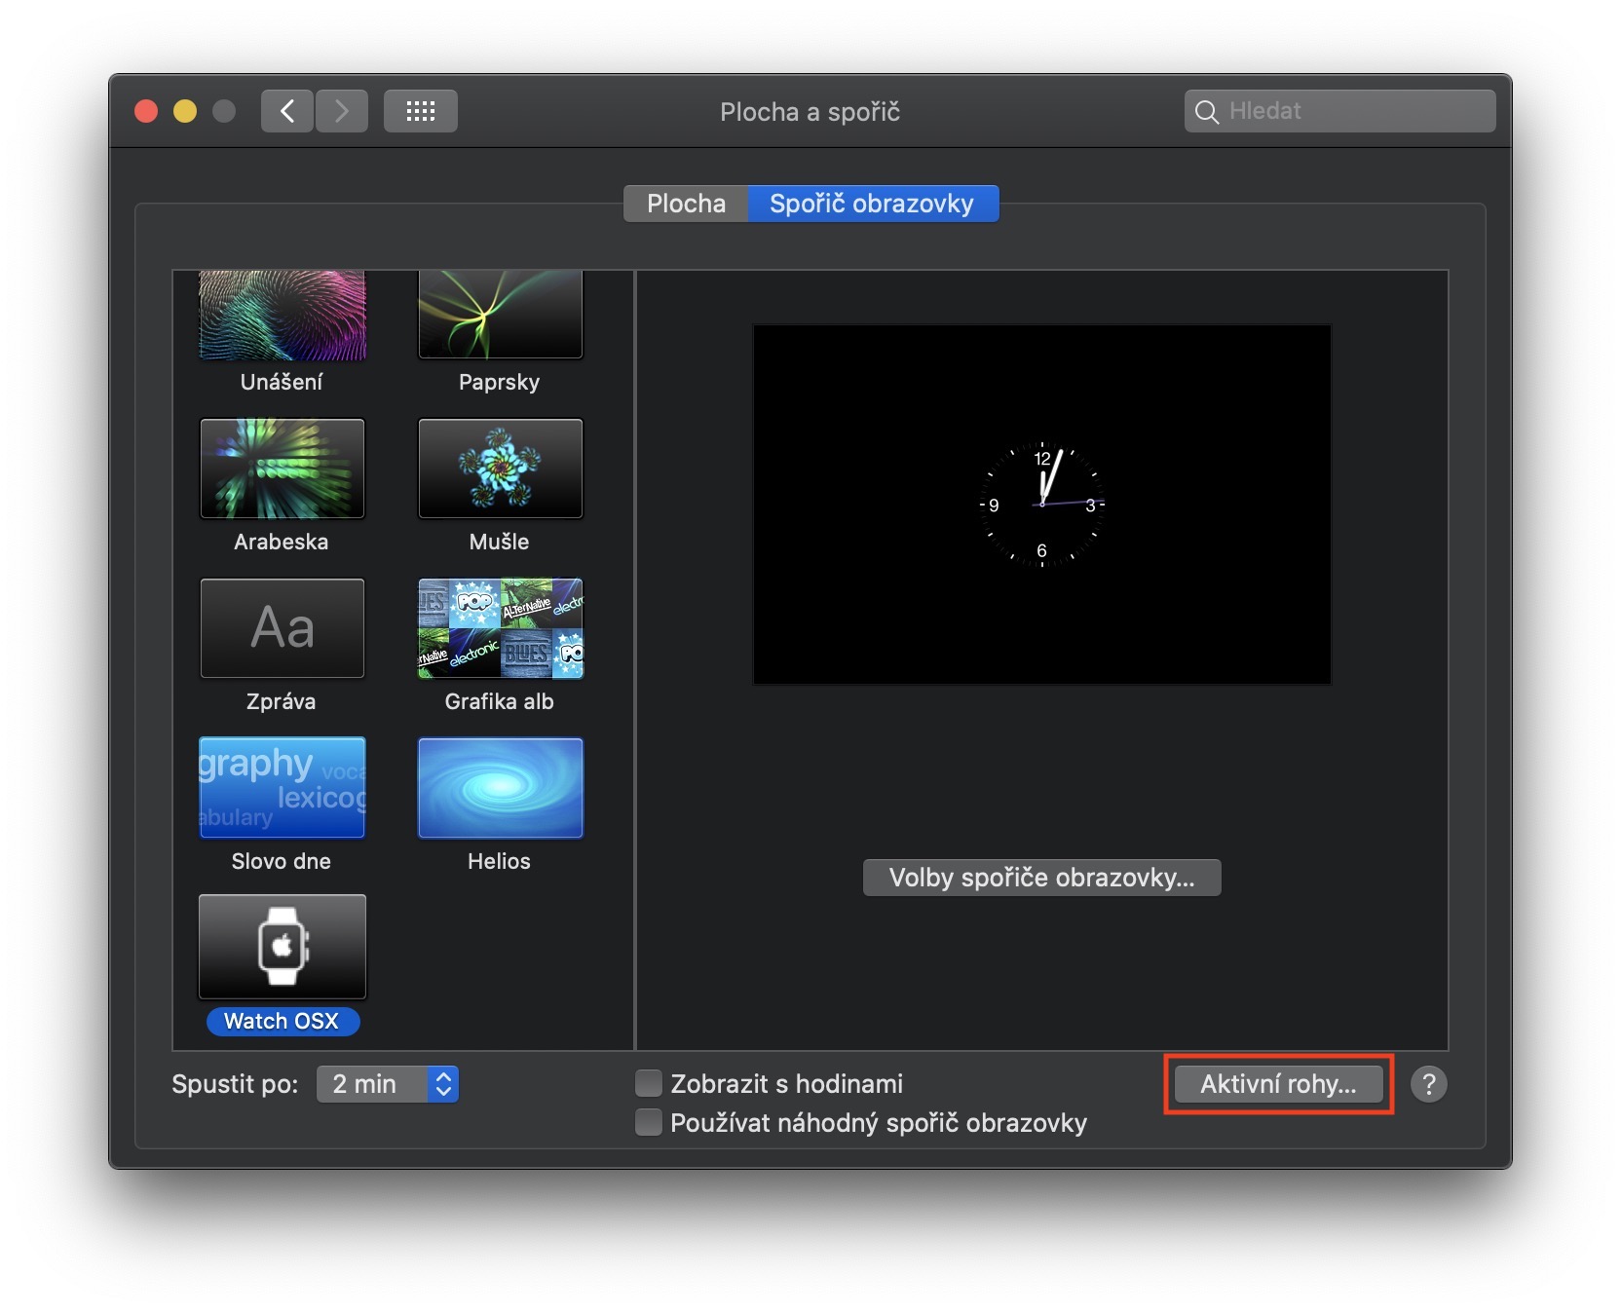Click the Helios label text
Image resolution: width=1621 pixels, height=1313 pixels.
[500, 861]
